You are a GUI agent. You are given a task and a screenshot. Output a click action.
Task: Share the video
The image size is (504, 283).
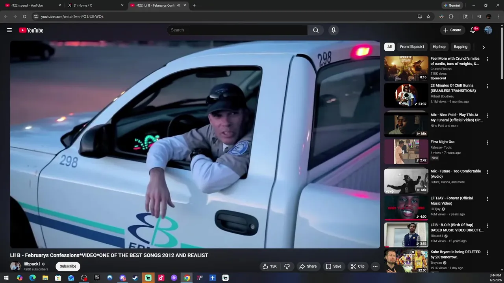(308, 266)
